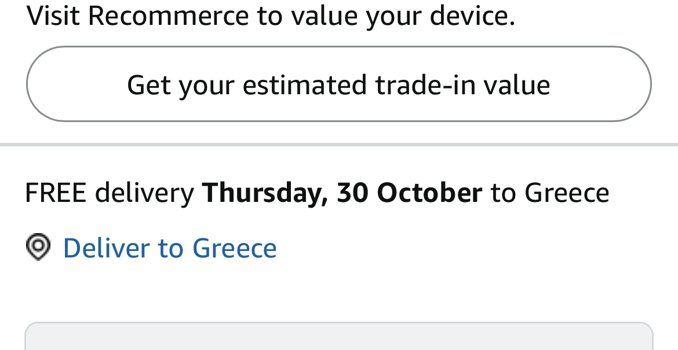
Task: Click the location pin icon
Action: (x=38, y=247)
